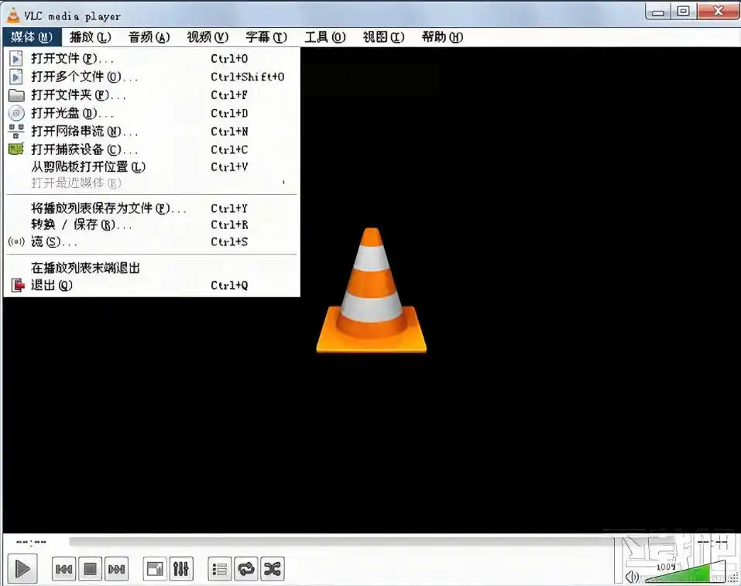Click the elapsed time label

(31, 543)
